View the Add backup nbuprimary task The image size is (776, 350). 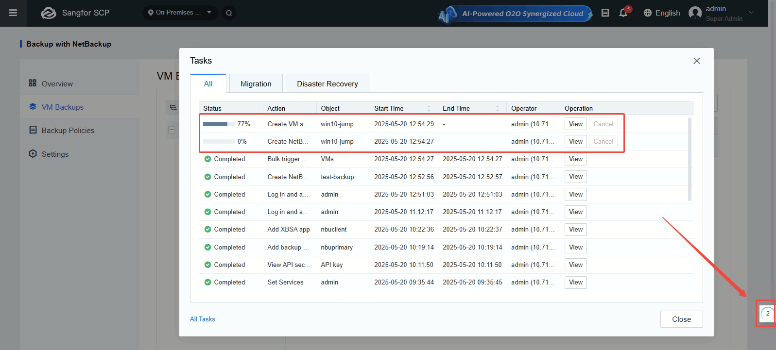point(576,247)
